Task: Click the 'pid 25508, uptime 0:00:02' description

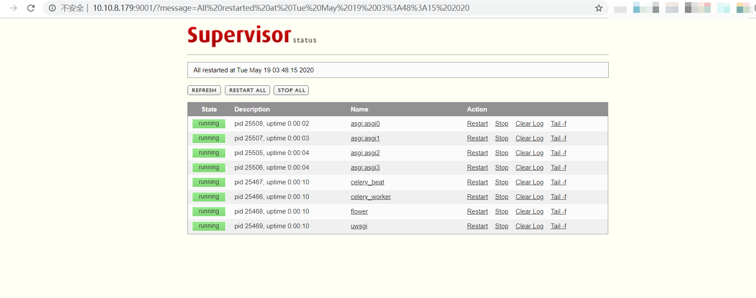Action: point(272,124)
